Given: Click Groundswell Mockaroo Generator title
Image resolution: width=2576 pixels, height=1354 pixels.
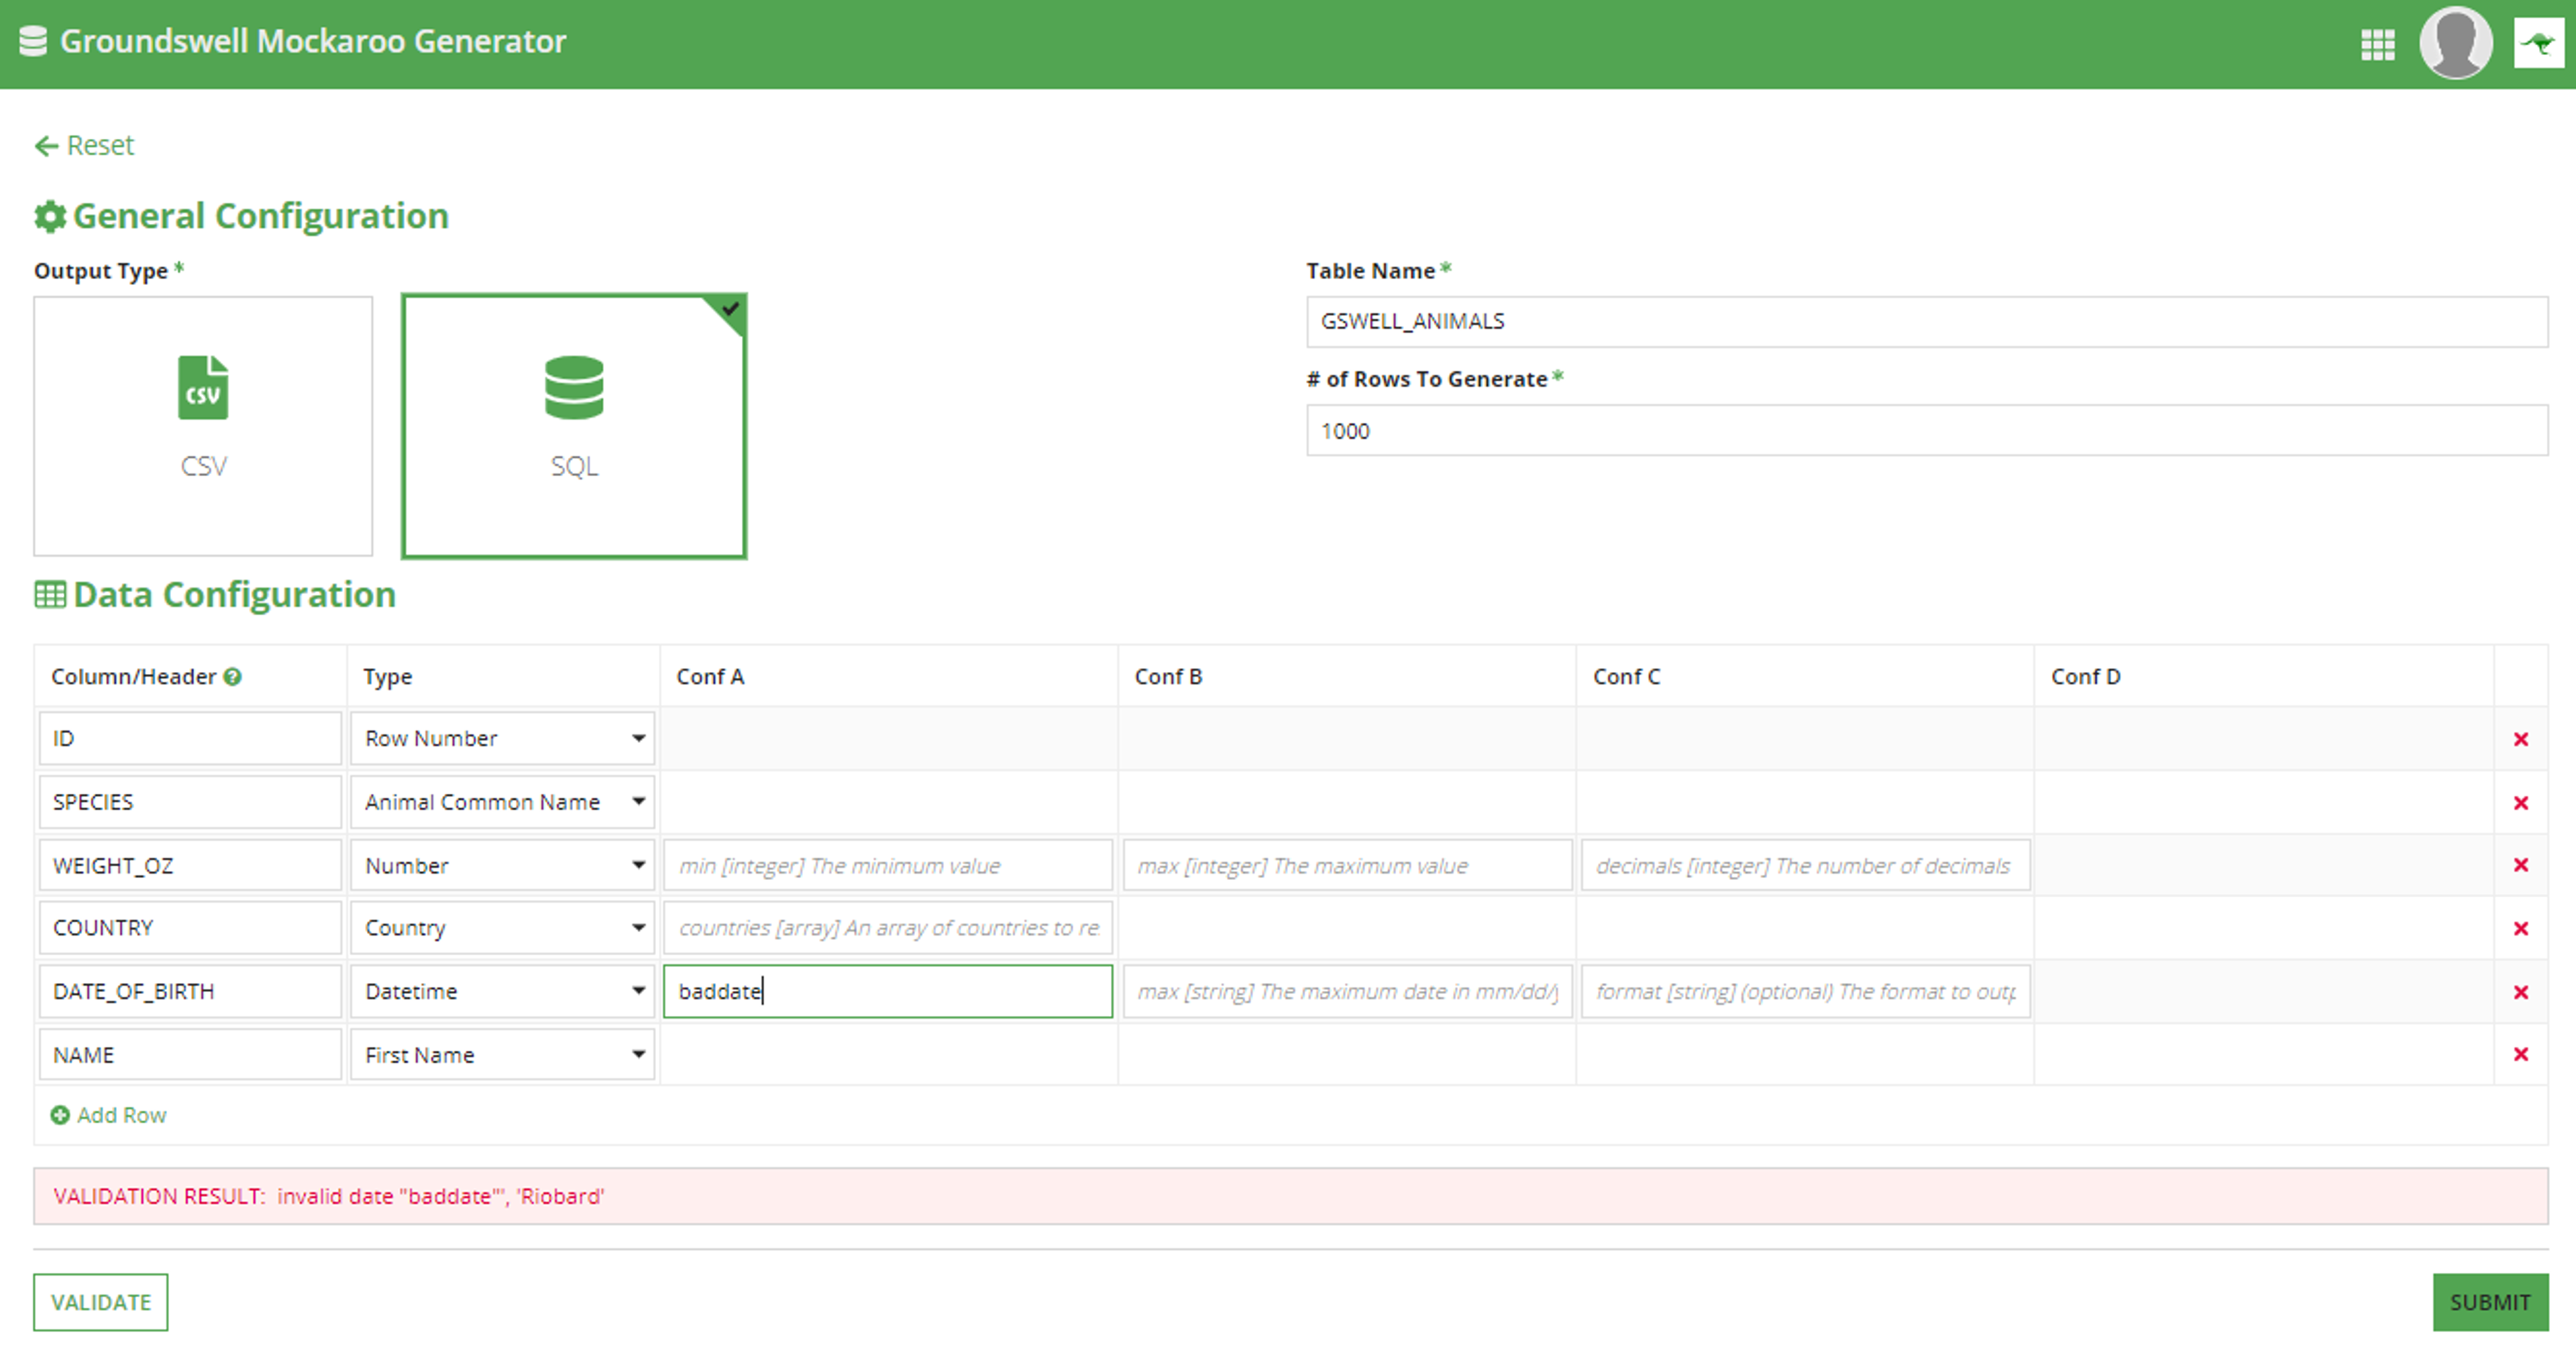Looking at the screenshot, I should click(x=313, y=42).
